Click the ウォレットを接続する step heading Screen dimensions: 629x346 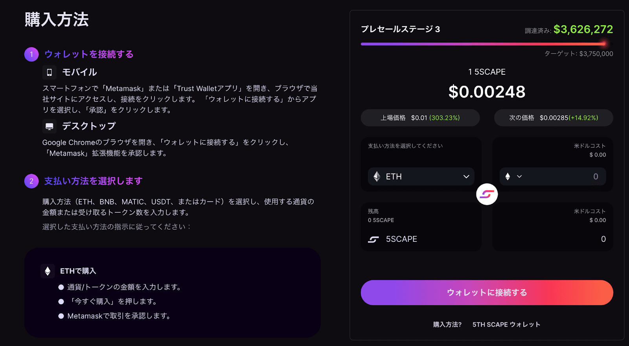click(89, 54)
